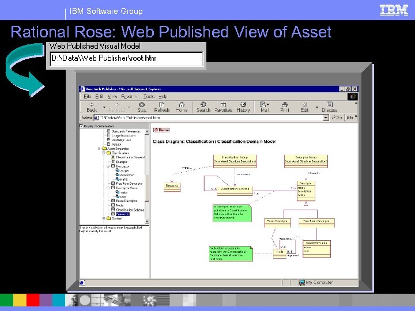Click the Stop toolbar button
Image resolution: width=415 pixels, height=311 pixels.
(142, 107)
